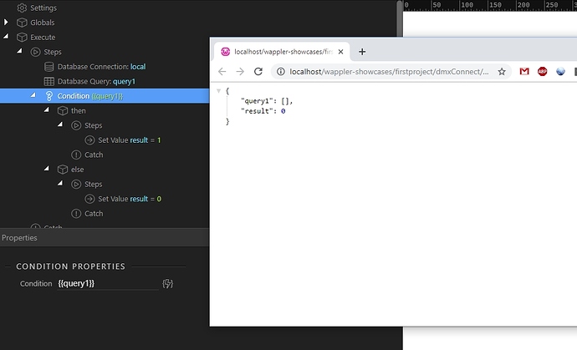Click the Set Value result = 1 arrow icon
This screenshot has width=577, height=350.
click(x=89, y=140)
